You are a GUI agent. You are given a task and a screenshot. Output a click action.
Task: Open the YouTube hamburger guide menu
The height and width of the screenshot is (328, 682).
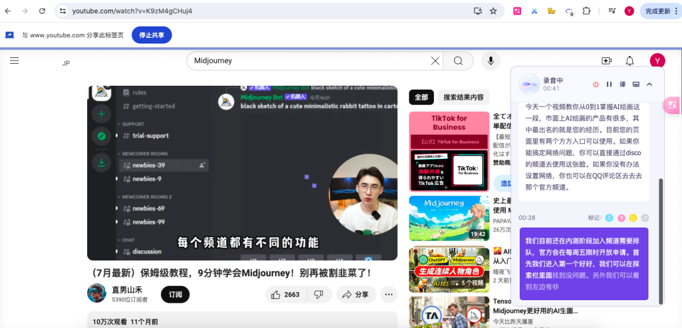[x=15, y=61]
